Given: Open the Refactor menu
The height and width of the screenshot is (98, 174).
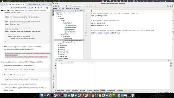Looking at the screenshot, I should point(40,1).
